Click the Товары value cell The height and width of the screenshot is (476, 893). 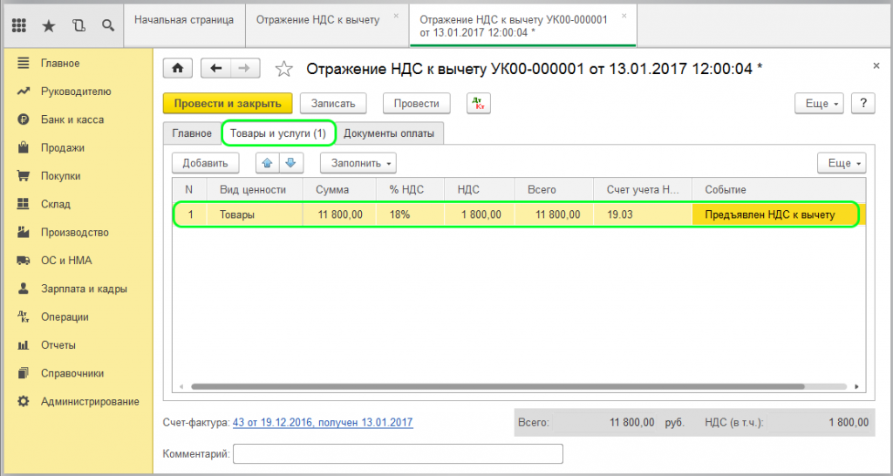(254, 214)
